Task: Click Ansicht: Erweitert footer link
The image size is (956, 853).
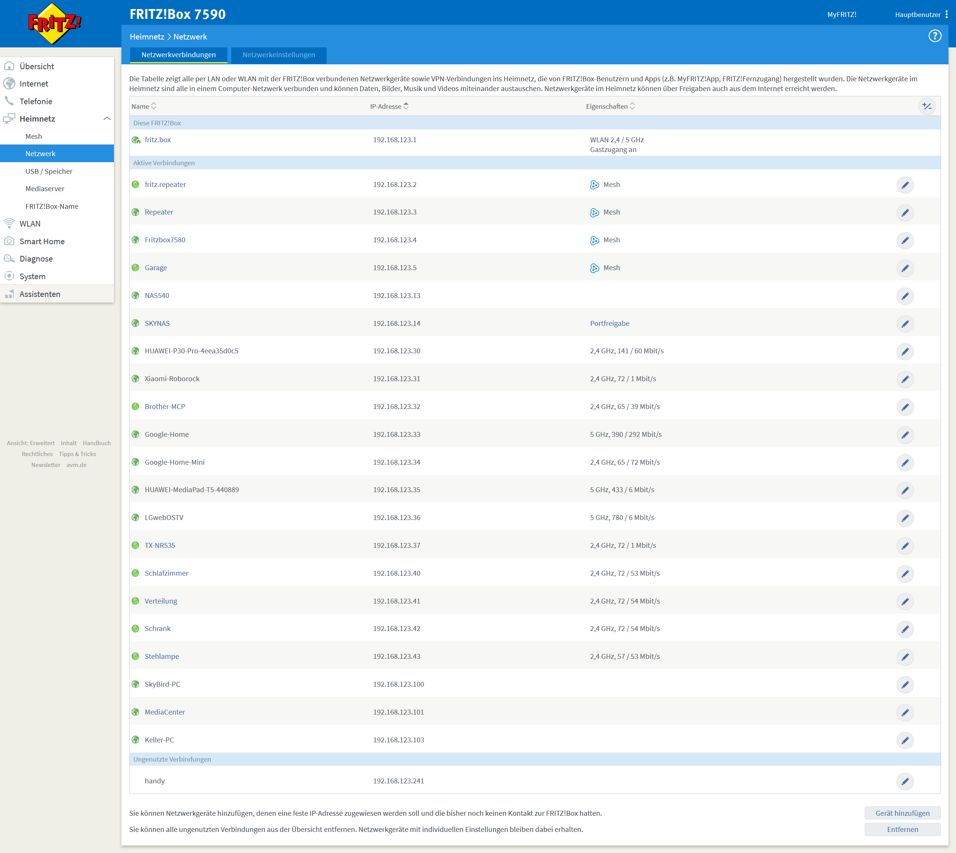Action: [x=30, y=443]
